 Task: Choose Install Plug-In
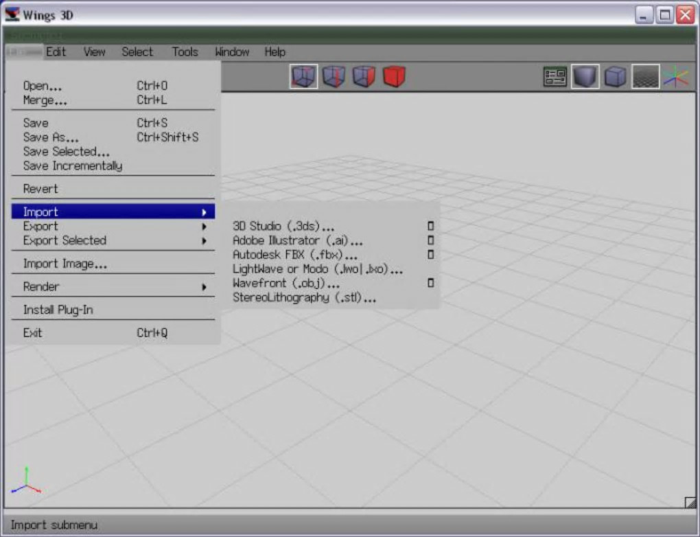(x=58, y=310)
